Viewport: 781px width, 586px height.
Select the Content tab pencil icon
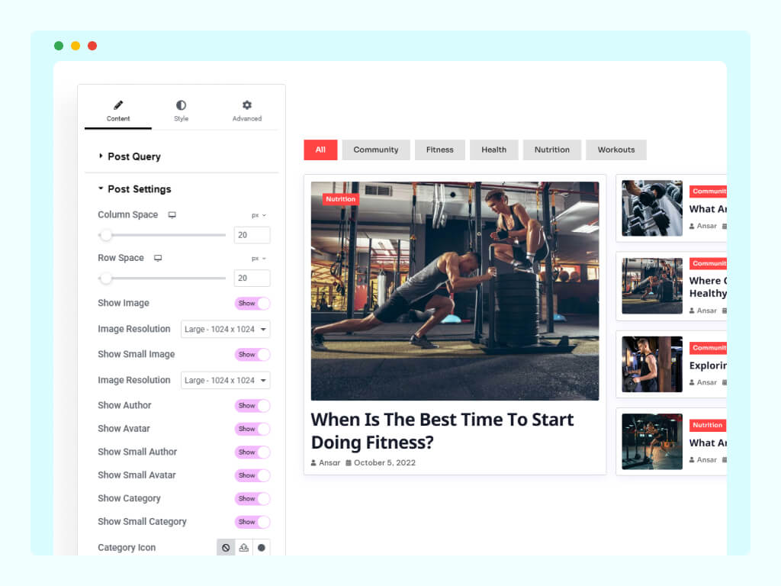click(x=118, y=105)
